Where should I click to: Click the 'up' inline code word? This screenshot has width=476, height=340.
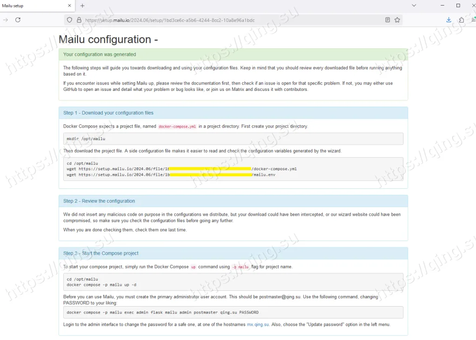point(193,267)
